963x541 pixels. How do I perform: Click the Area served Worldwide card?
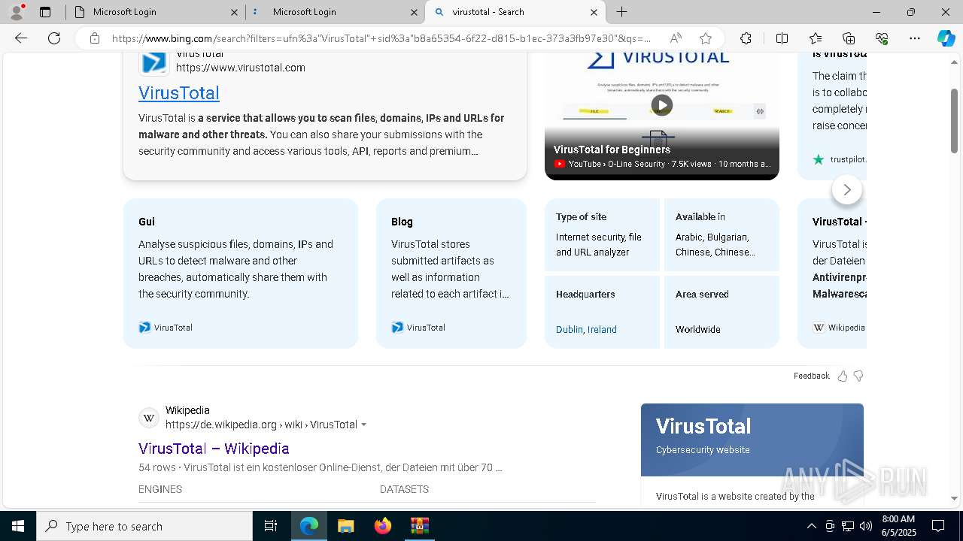(721, 312)
